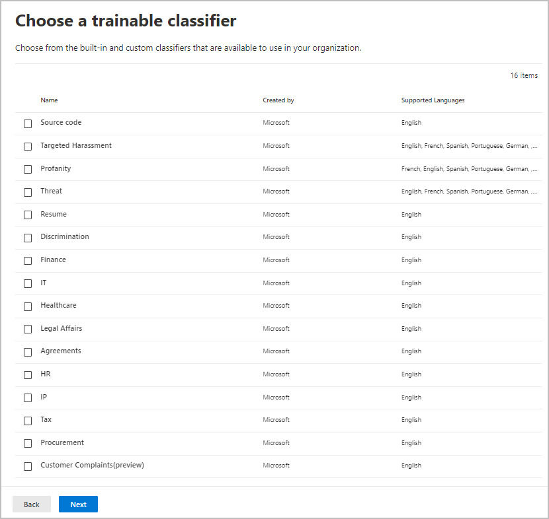
Task: Click the Created by column header
Action: point(278,100)
